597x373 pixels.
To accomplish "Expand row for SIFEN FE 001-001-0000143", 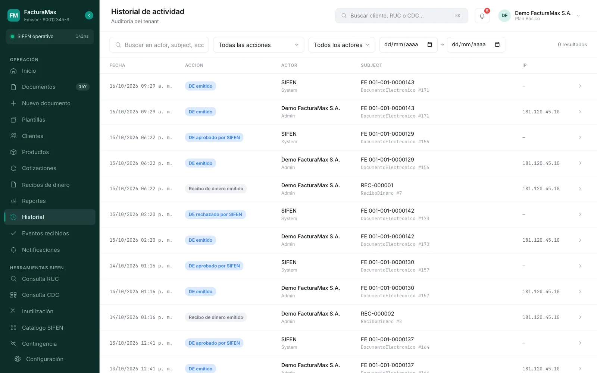I will click(x=580, y=86).
